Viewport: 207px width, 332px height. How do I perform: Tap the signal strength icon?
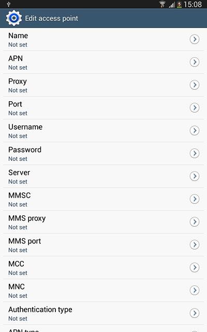[x=172, y=5]
